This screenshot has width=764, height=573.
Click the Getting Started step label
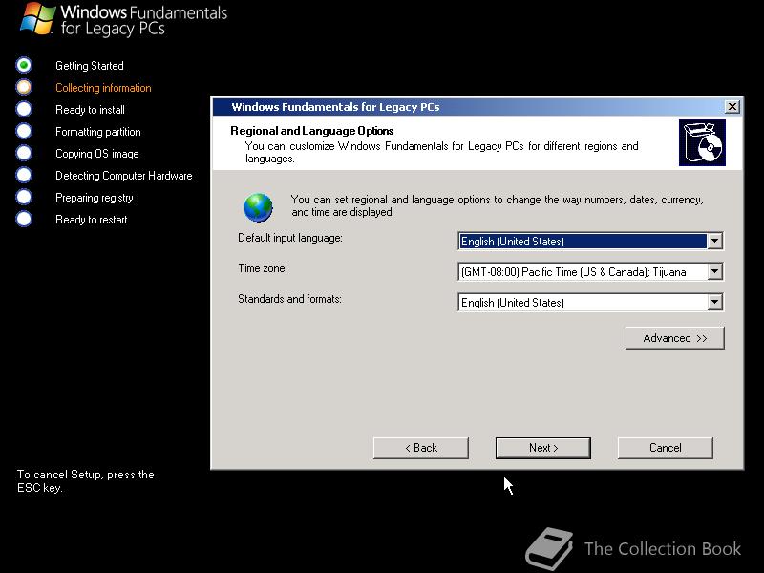[x=90, y=66]
